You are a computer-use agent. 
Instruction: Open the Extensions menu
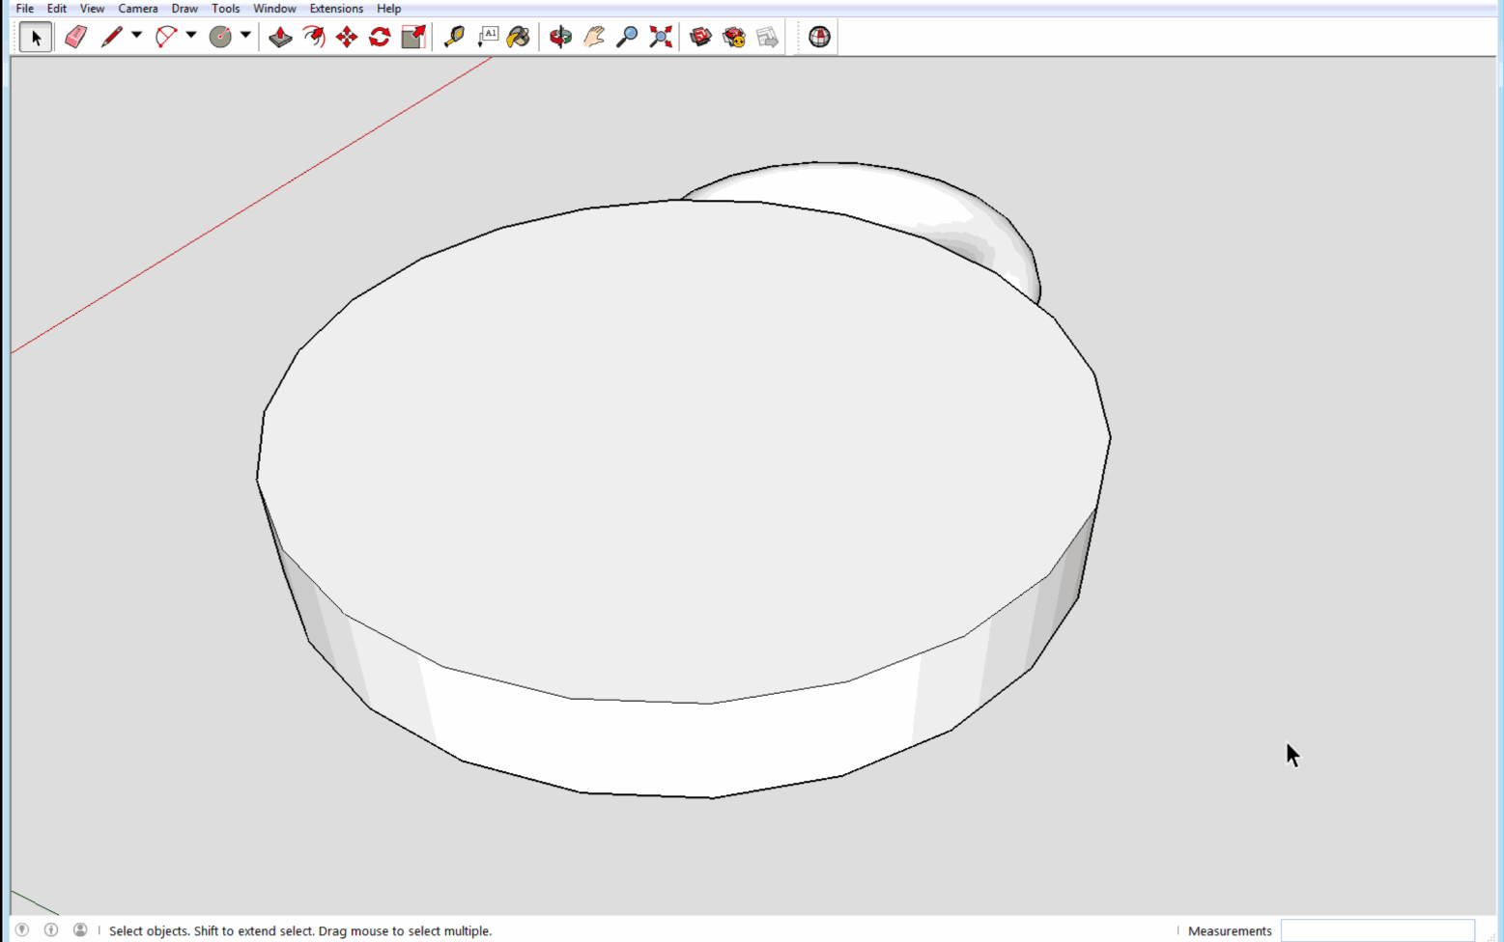336,9
